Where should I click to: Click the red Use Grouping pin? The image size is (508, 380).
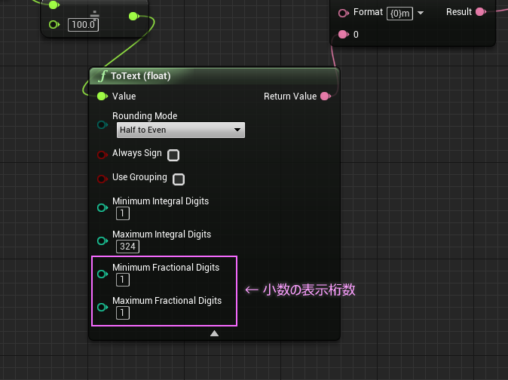pyautogui.click(x=103, y=179)
